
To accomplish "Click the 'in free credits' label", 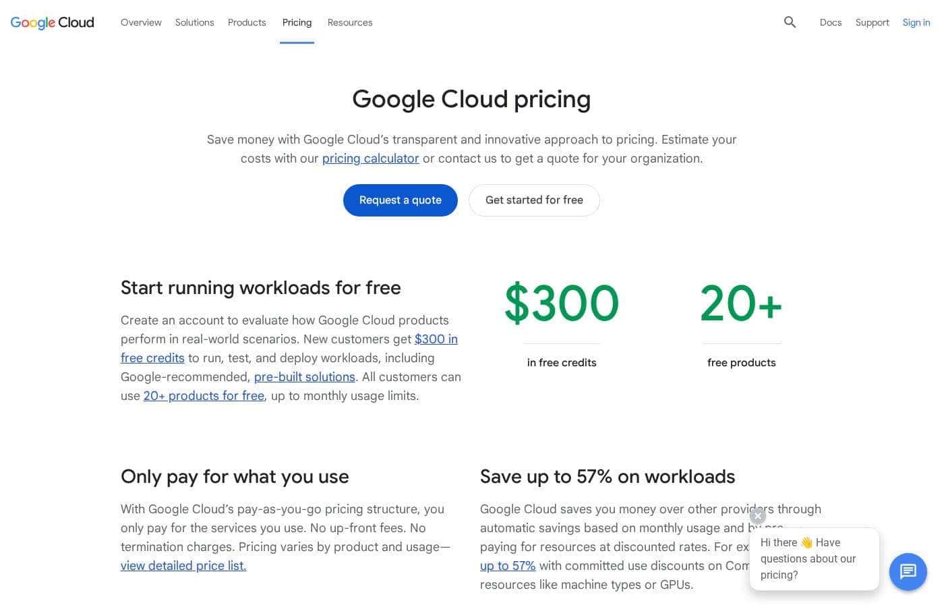I will [562, 363].
